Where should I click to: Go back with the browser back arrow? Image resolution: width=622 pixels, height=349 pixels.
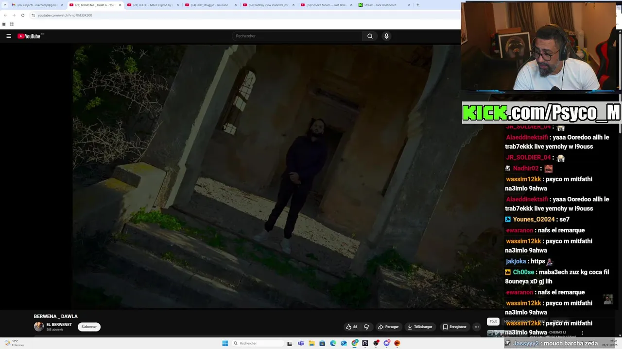pyautogui.click(x=5, y=15)
